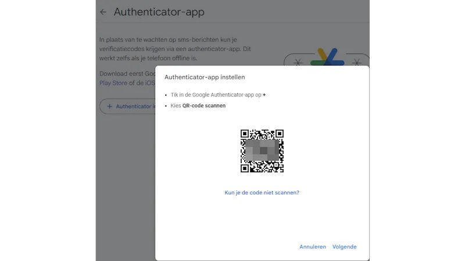The image size is (465, 261).
Task: Click the colorful Authenticator logo illustration
Action: tap(327, 57)
